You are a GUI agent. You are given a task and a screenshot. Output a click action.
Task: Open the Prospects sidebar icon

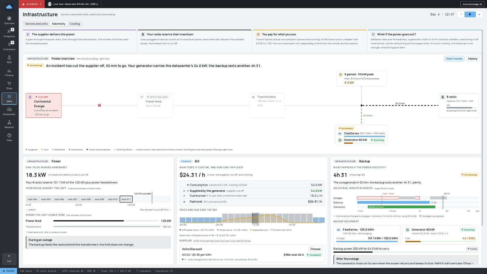9,33
